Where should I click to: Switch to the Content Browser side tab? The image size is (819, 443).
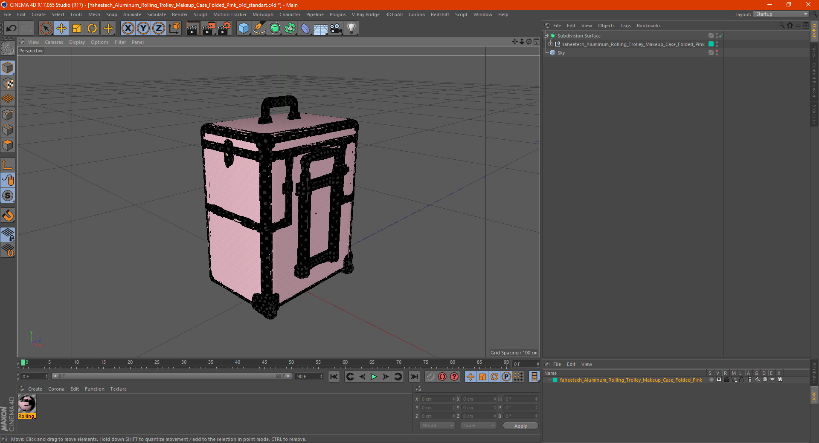pos(814,80)
